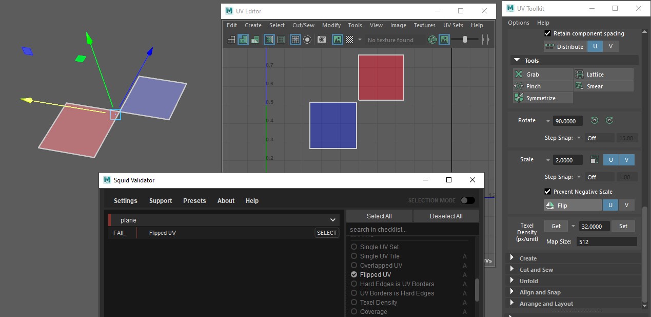The height and width of the screenshot is (317, 651).
Task: Open the Modify menu in UV Editor
Action: coord(331,25)
